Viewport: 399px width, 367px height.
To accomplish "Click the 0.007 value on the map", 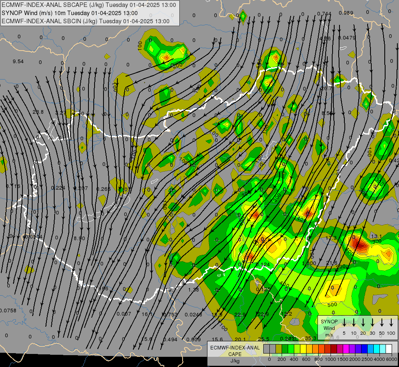I will click(x=123, y=314).
